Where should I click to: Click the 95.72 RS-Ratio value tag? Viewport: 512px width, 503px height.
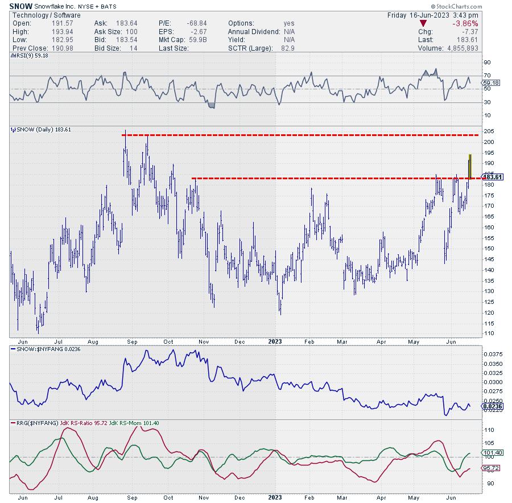click(x=490, y=469)
